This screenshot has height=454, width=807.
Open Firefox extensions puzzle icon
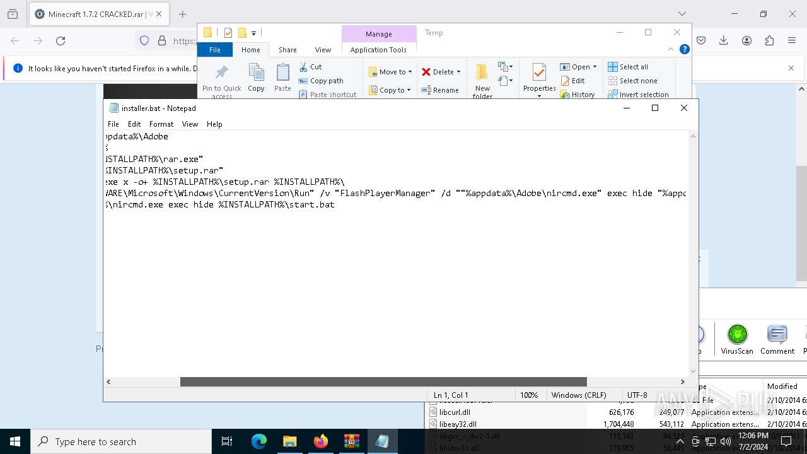click(769, 40)
